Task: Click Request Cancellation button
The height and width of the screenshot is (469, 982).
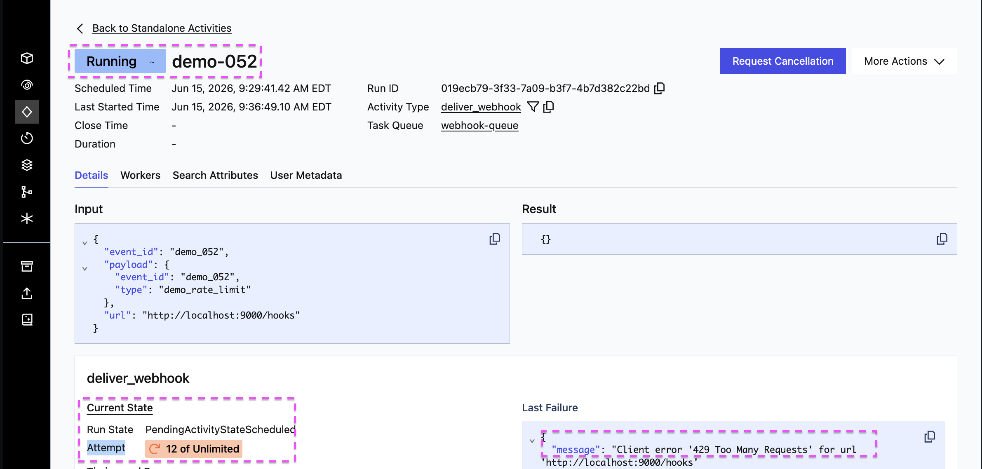Action: [x=783, y=61]
